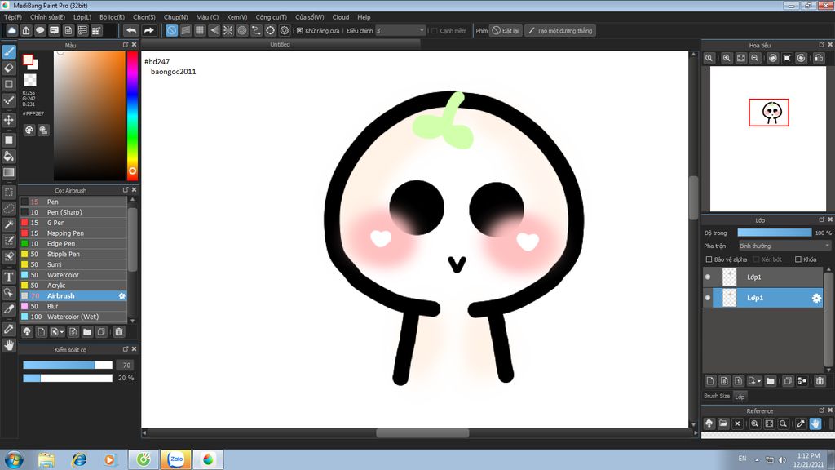This screenshot has width=835, height=470.
Task: Open the color palette icon in Màu panel
Action: (x=29, y=130)
